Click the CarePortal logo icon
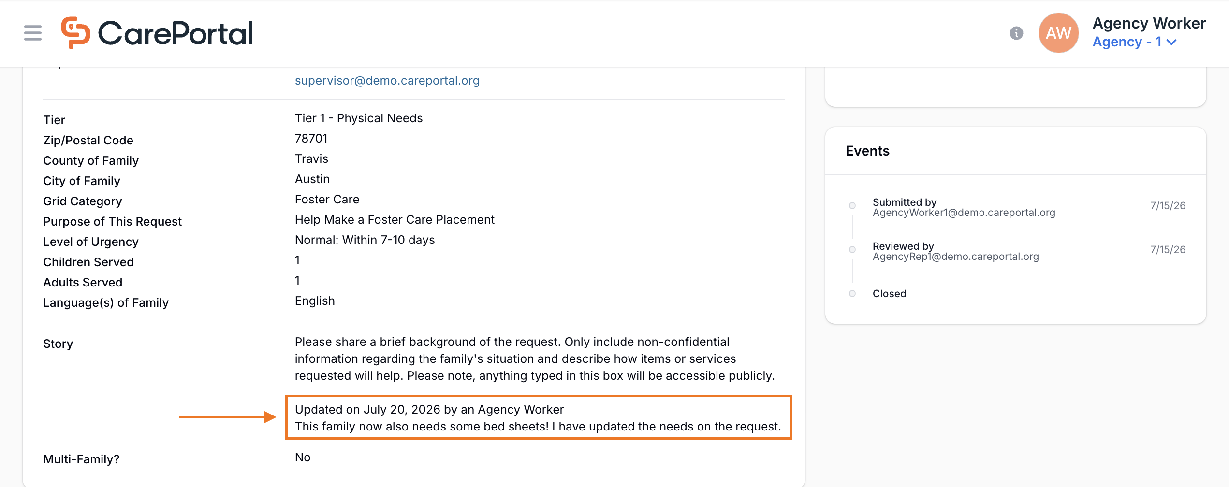1229x487 pixels. tap(75, 33)
